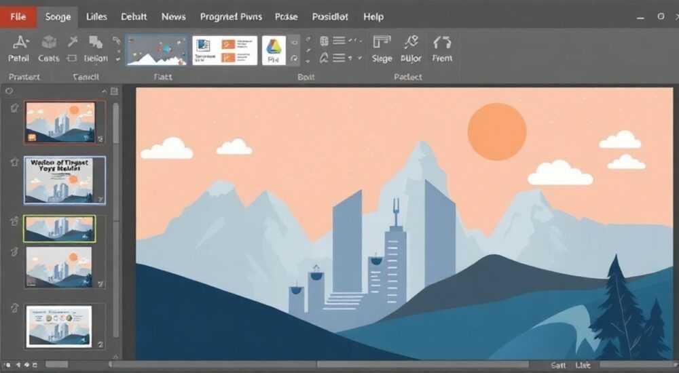
Task: Toggle the marker beside the fifth slide thumbnail
Action: pos(14,308)
